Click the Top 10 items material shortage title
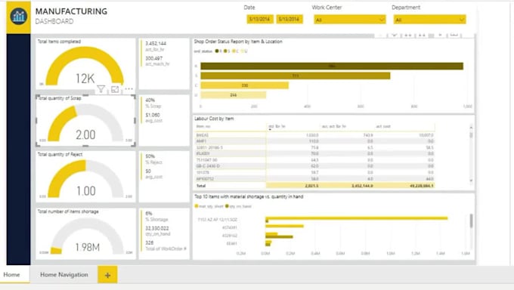514x290 pixels. (x=249, y=196)
